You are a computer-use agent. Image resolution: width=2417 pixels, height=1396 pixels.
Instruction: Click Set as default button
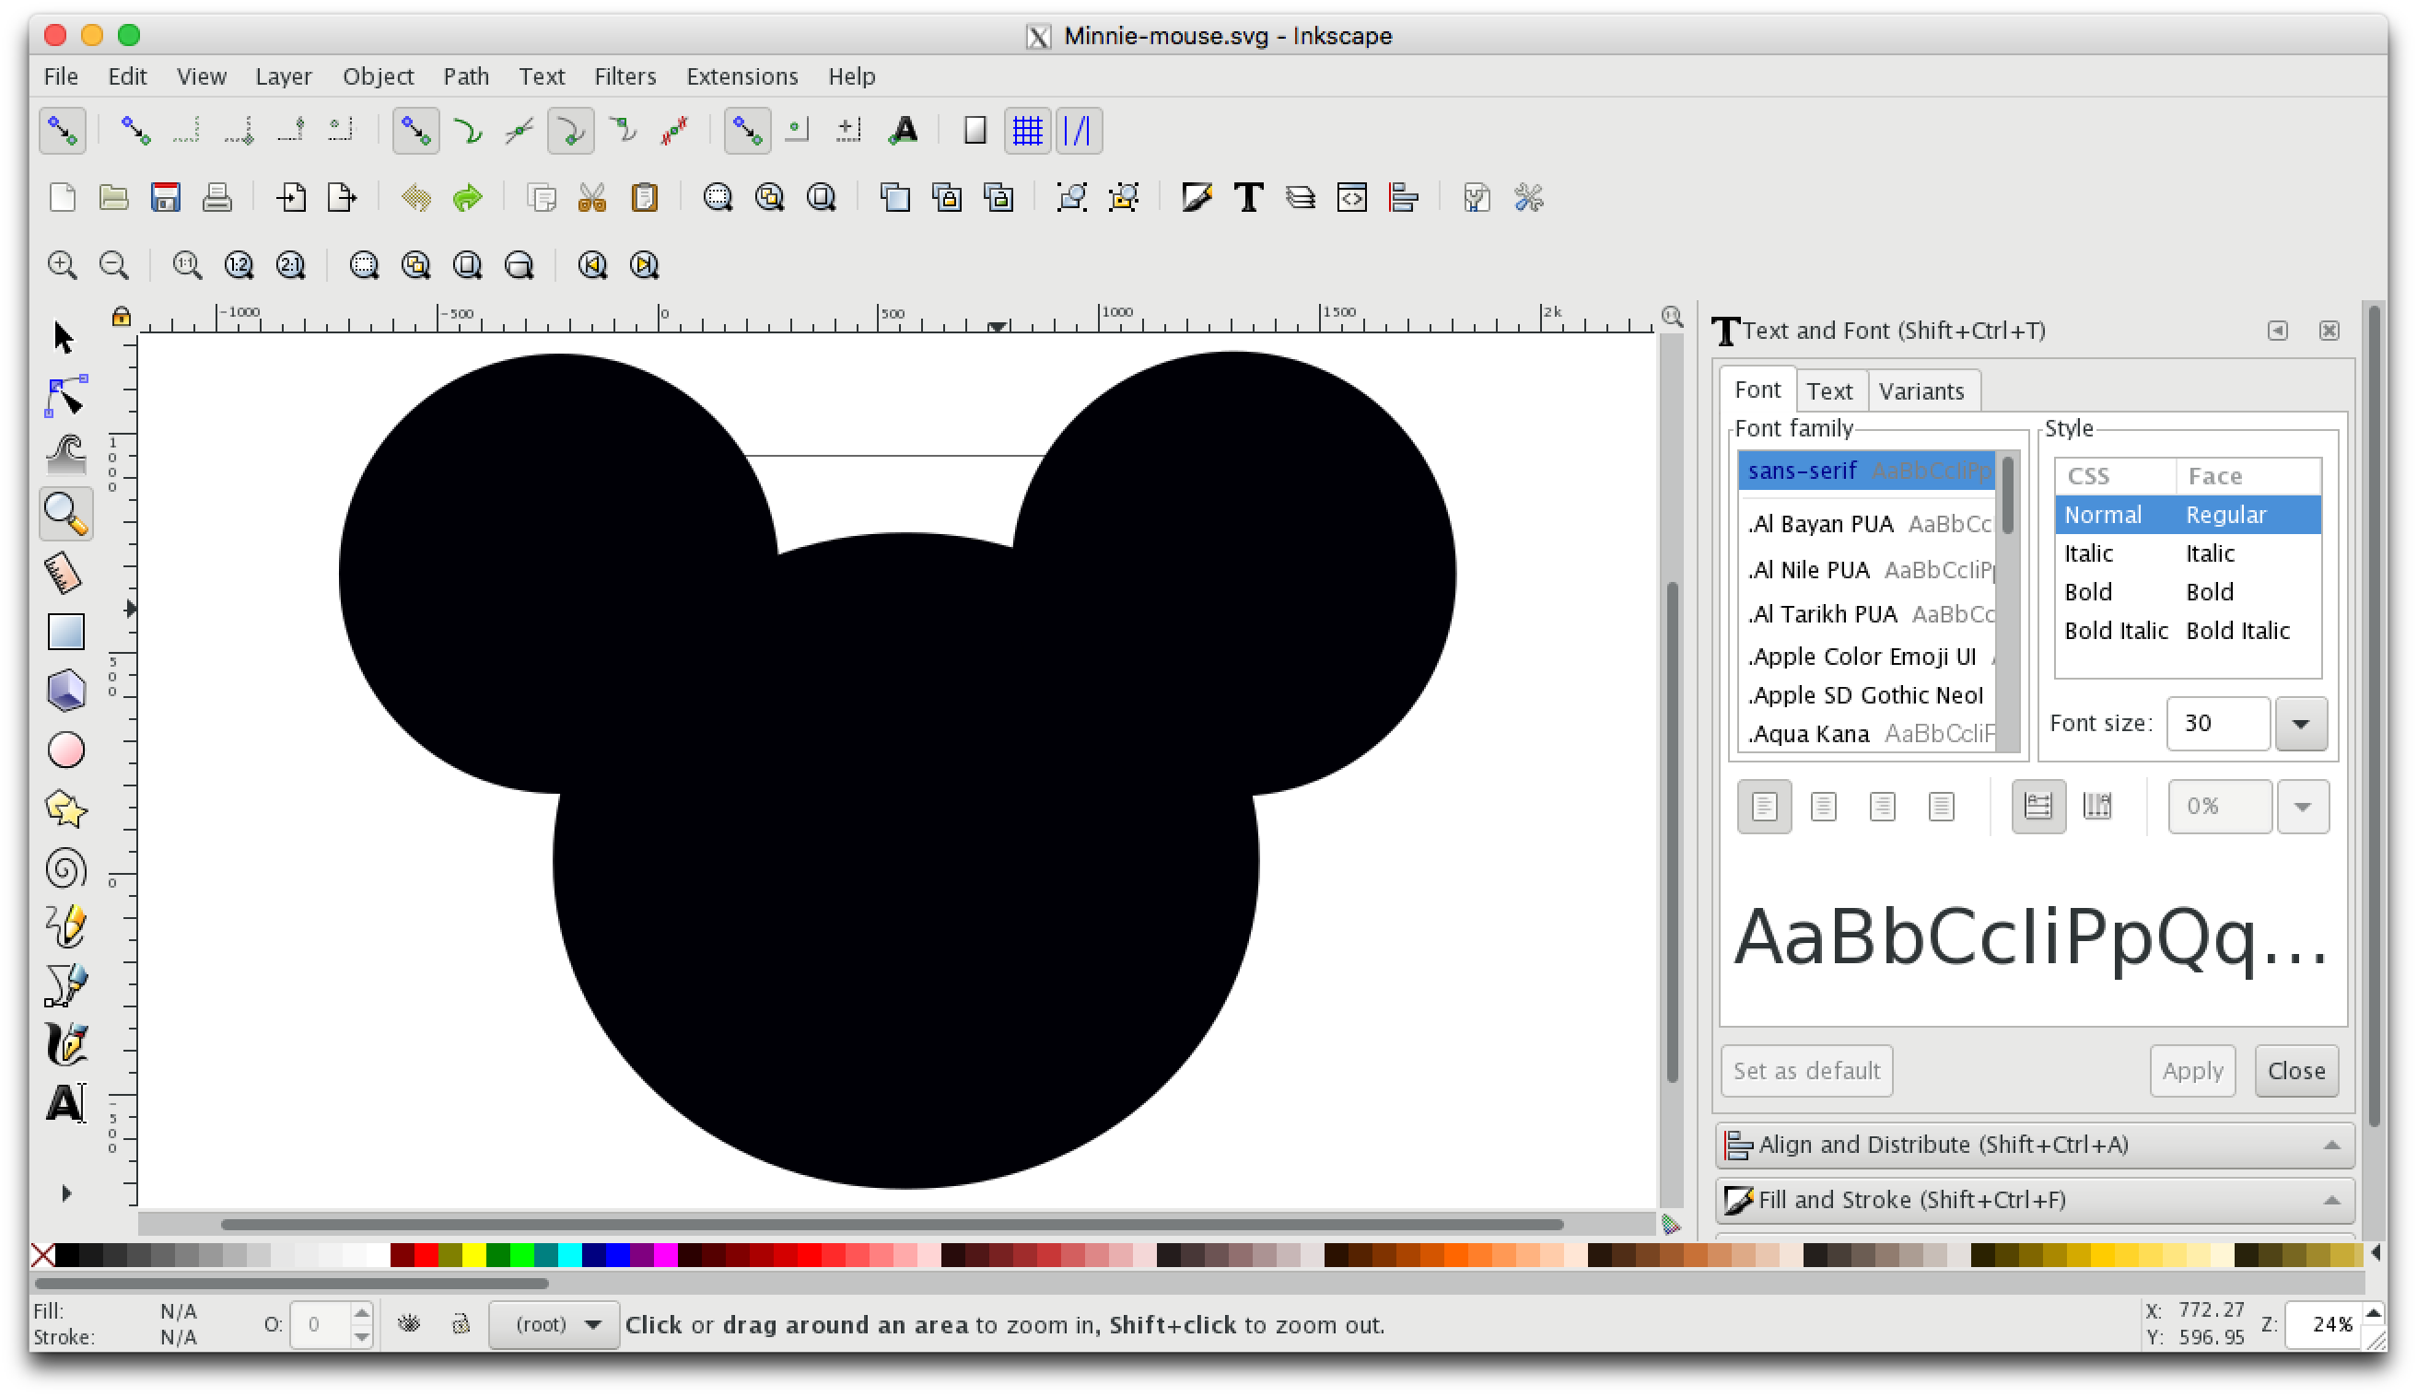[1805, 1070]
